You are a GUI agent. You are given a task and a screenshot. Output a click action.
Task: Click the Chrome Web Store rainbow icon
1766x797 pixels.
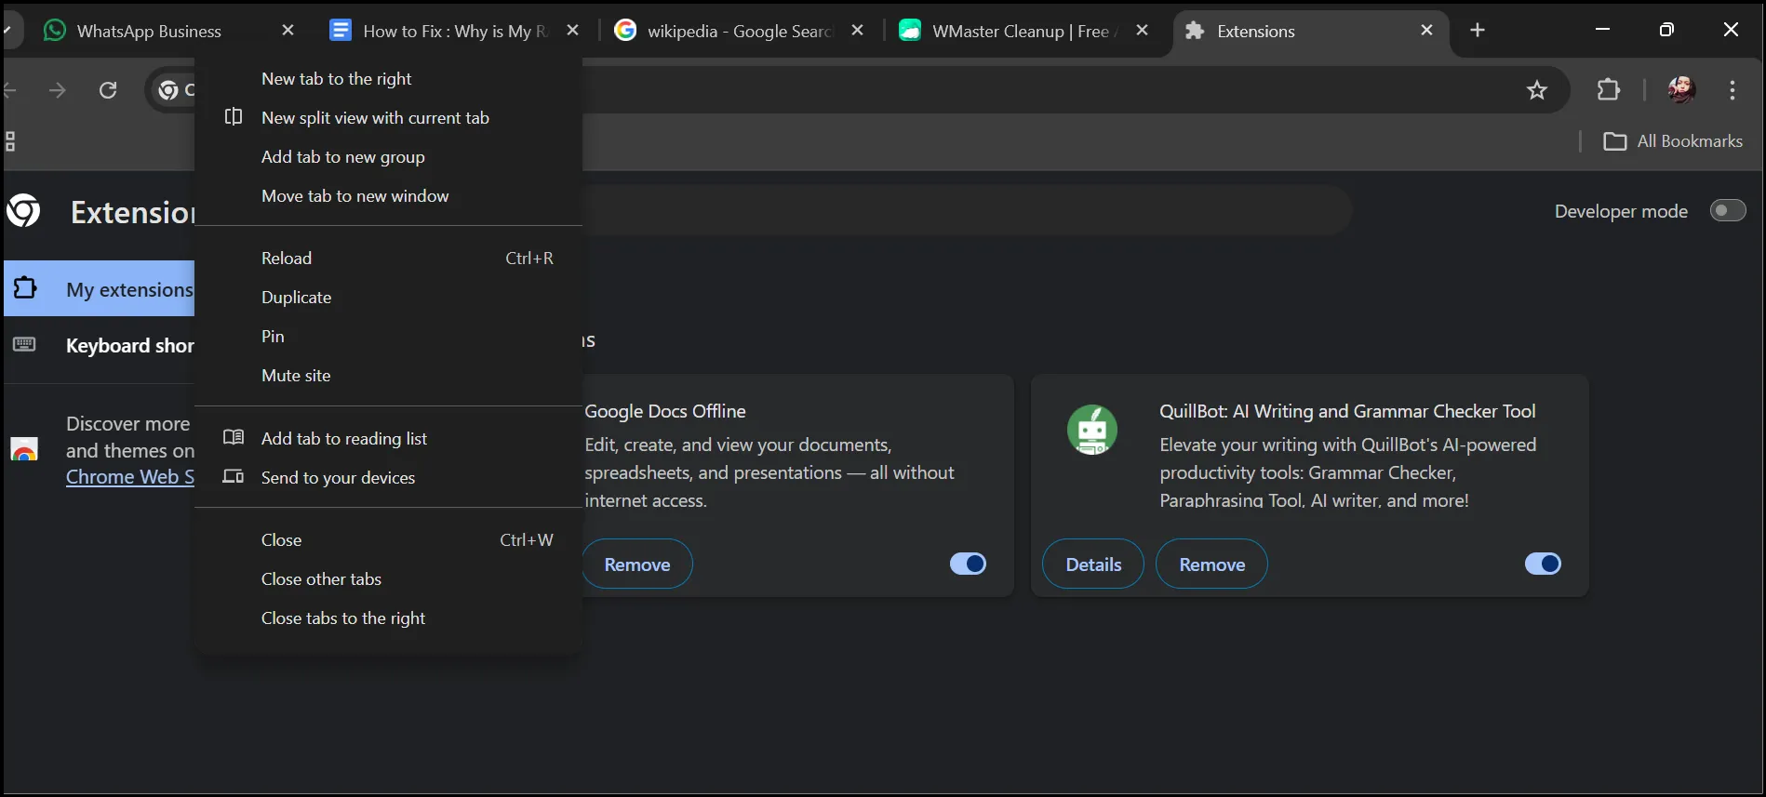click(x=24, y=449)
